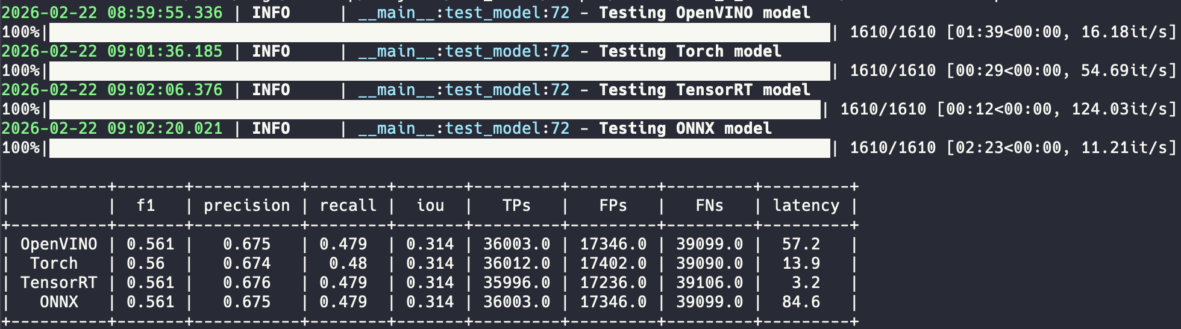Click the Torch model progress bar

[440, 71]
